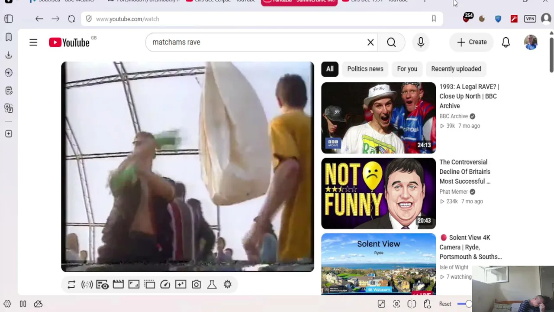Go forward with the browser forward arrow

tap(55, 19)
